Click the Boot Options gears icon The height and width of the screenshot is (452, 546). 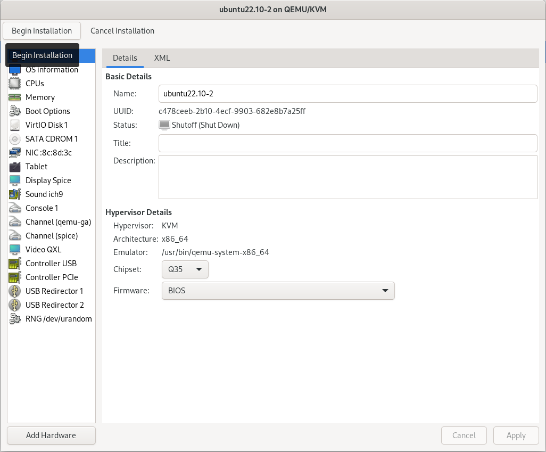pyautogui.click(x=14, y=111)
